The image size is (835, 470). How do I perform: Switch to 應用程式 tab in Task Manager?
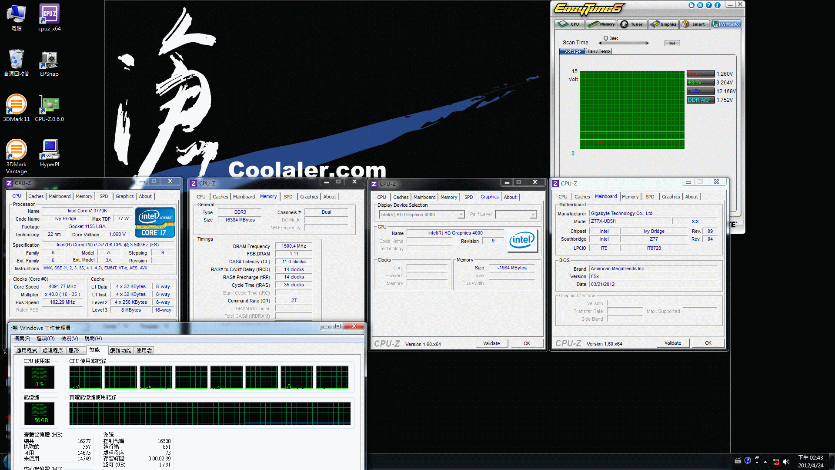[27, 350]
